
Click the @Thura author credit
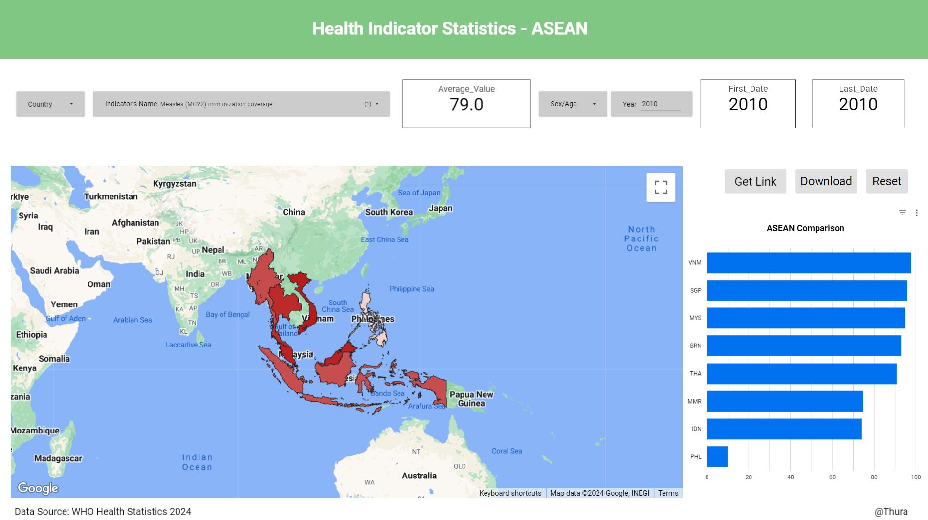[x=891, y=511]
